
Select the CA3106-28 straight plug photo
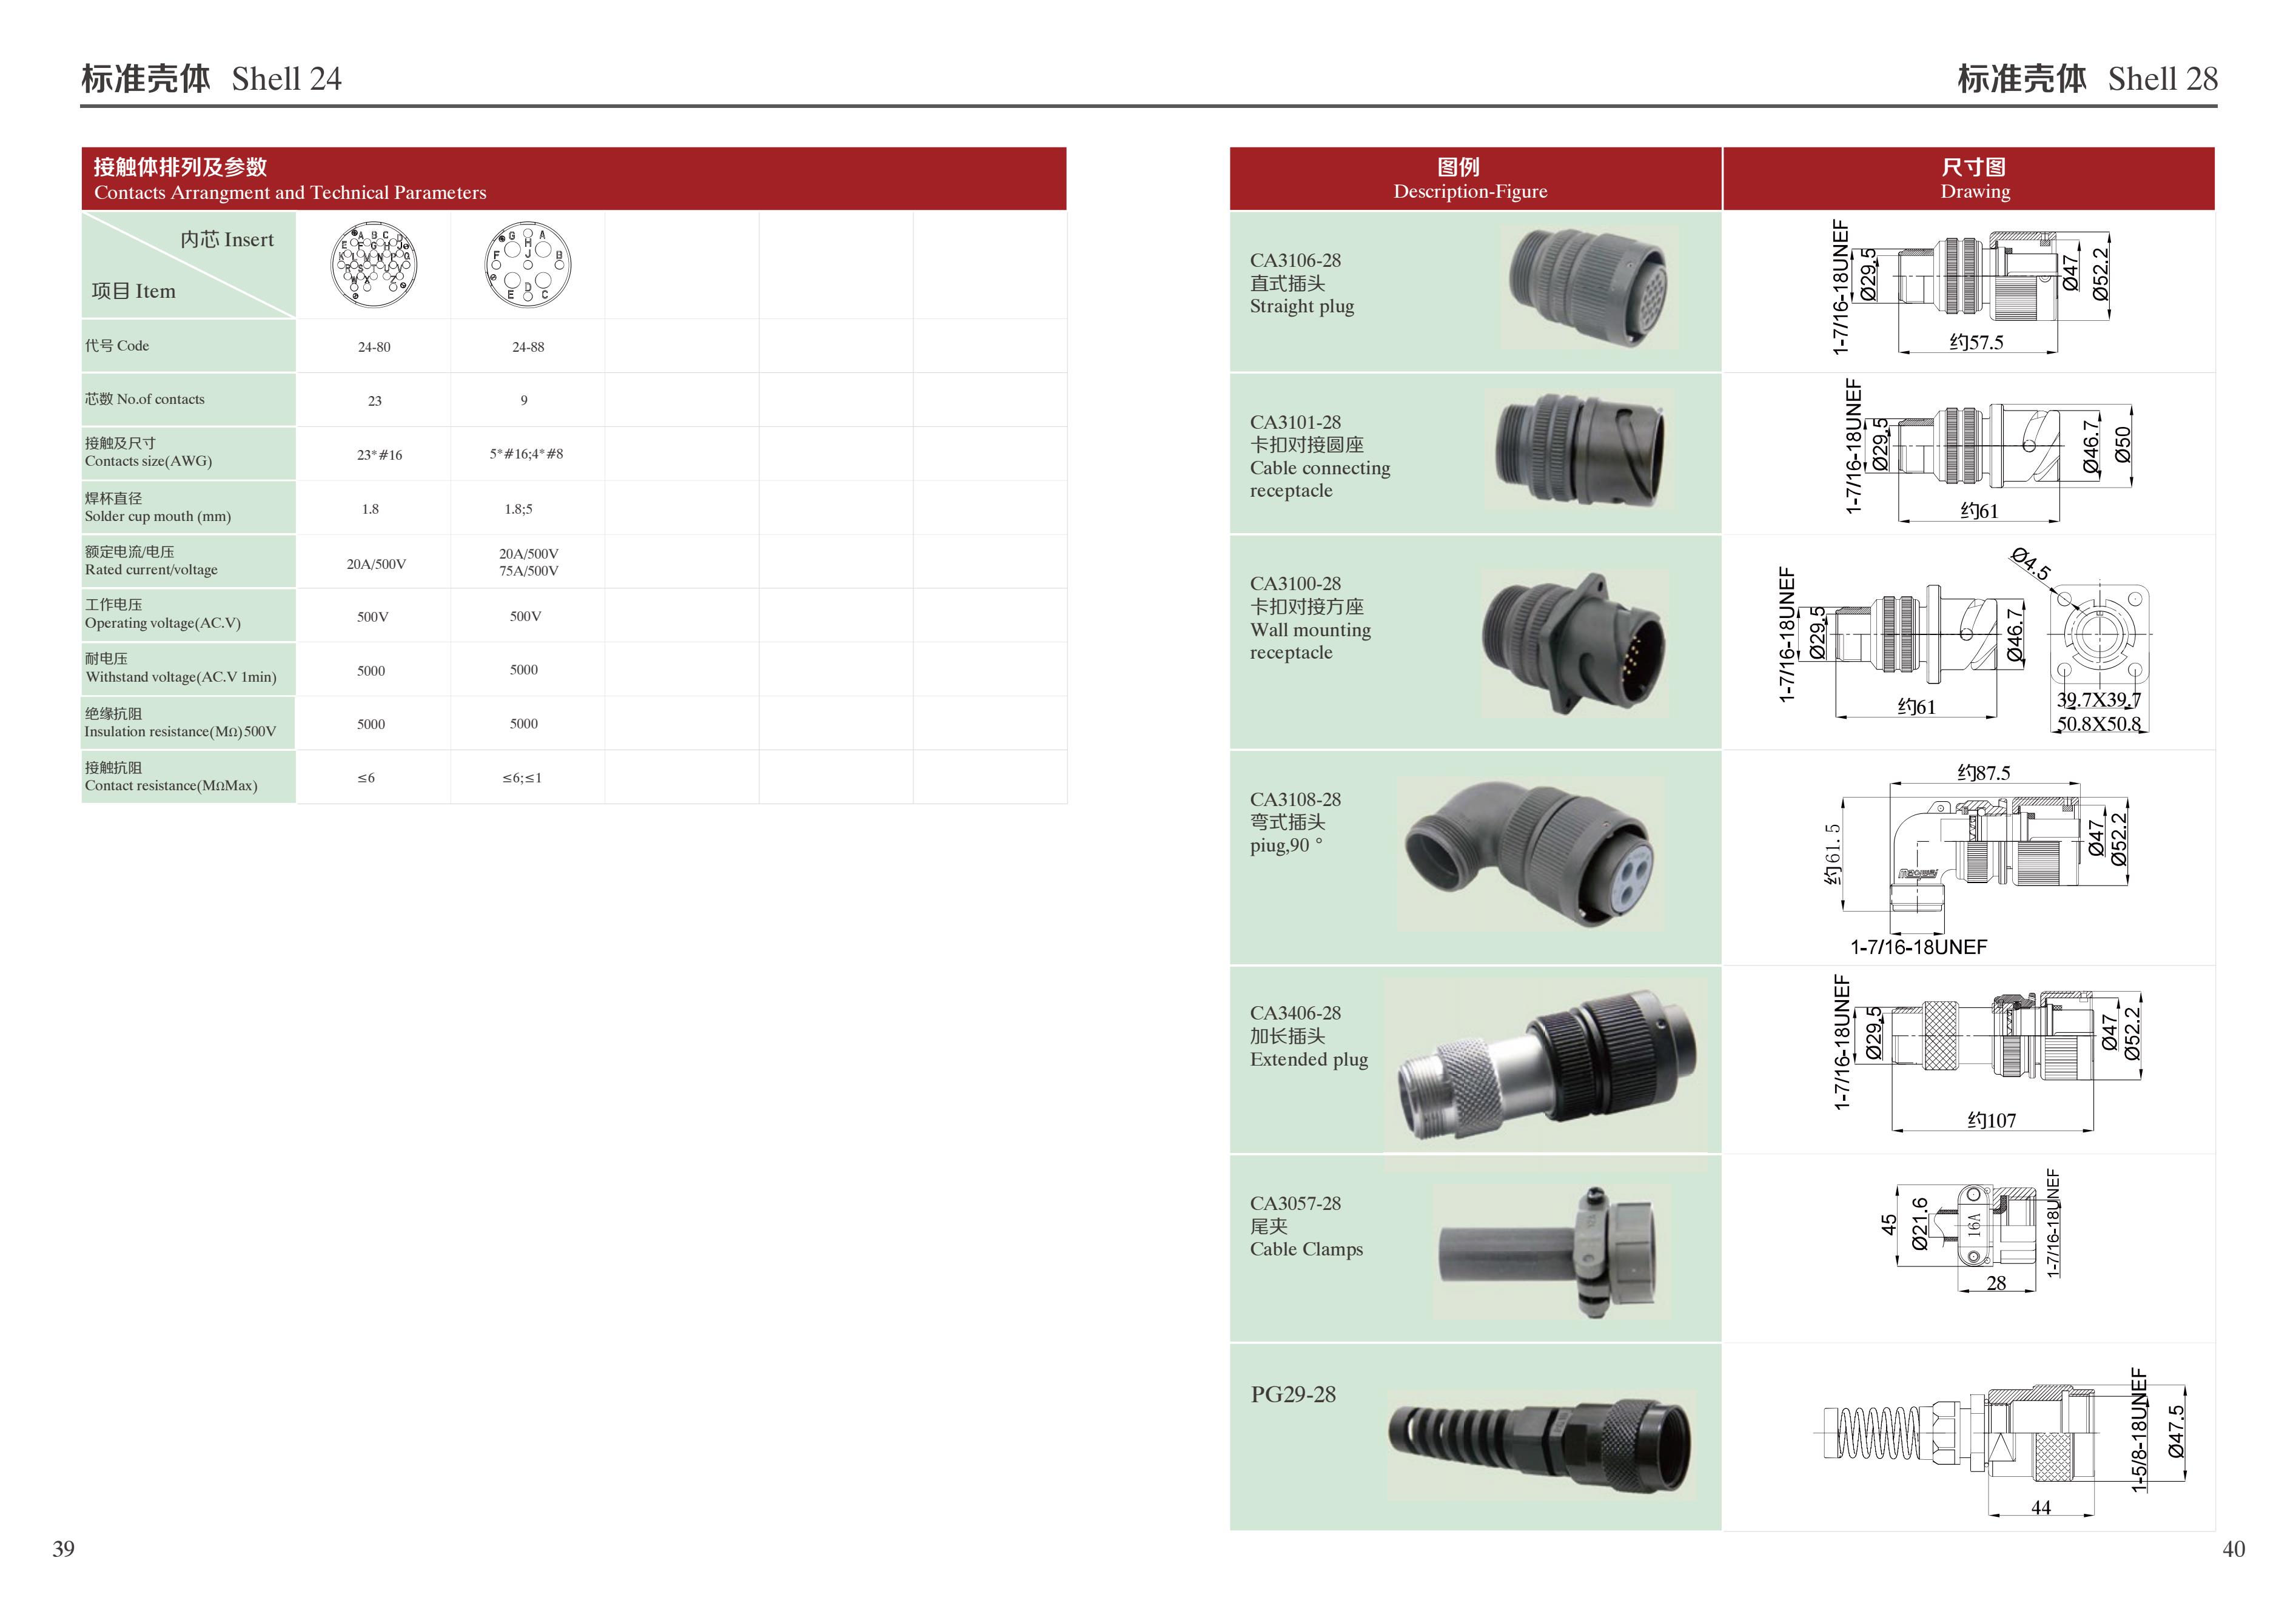pyautogui.click(x=1589, y=288)
